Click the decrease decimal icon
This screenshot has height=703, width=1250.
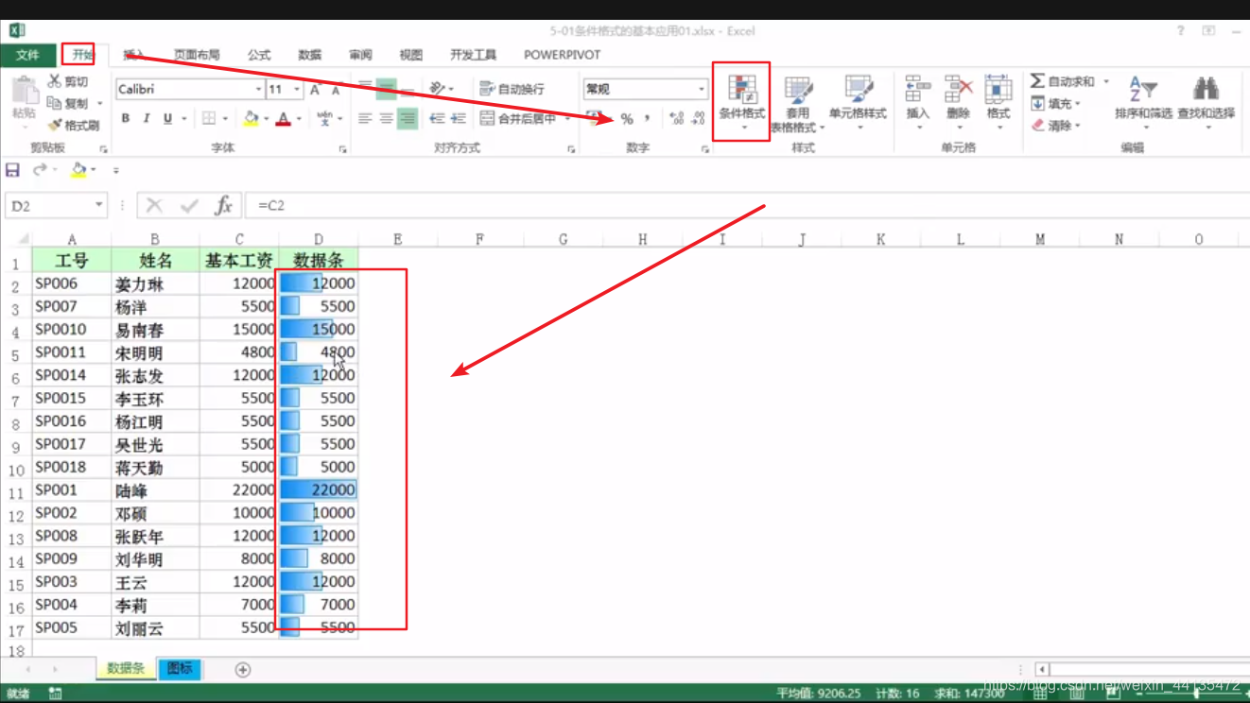click(x=698, y=119)
